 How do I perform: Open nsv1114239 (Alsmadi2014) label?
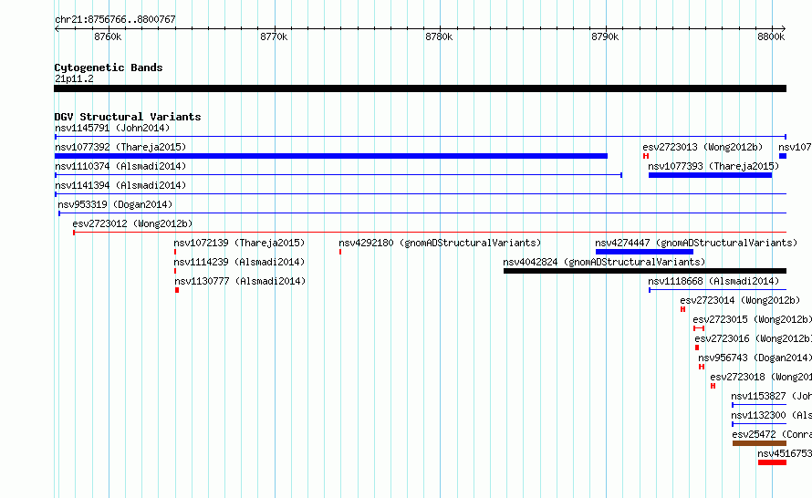pyautogui.click(x=239, y=262)
